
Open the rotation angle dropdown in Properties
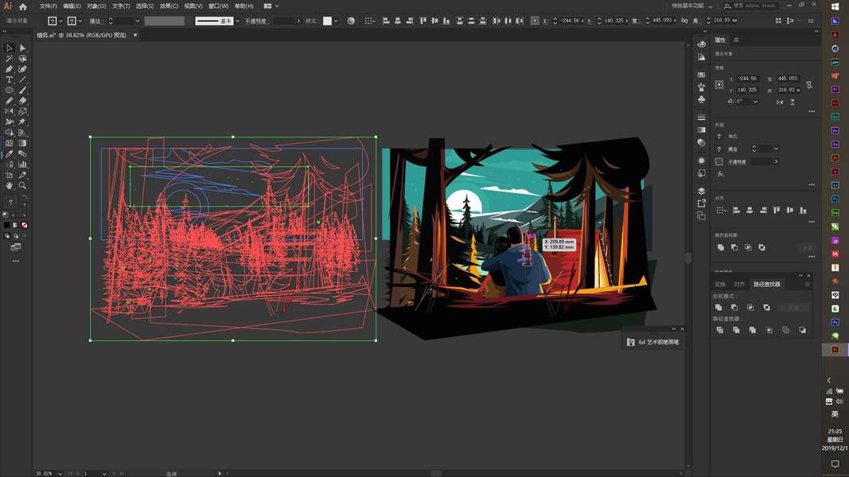[x=755, y=102]
